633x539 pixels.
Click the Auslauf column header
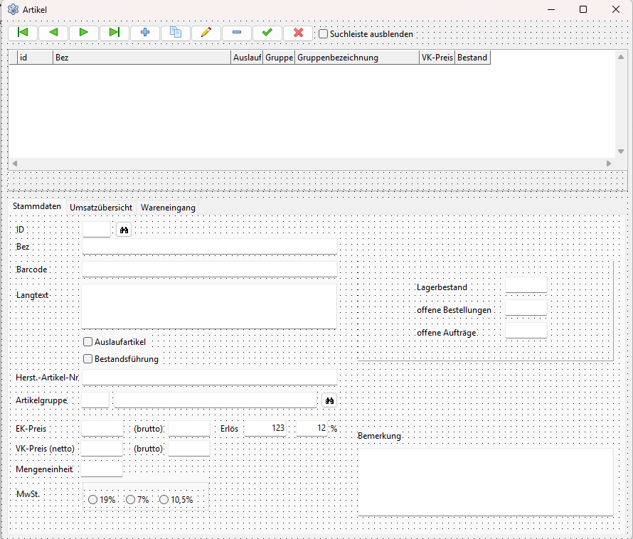tap(247, 58)
